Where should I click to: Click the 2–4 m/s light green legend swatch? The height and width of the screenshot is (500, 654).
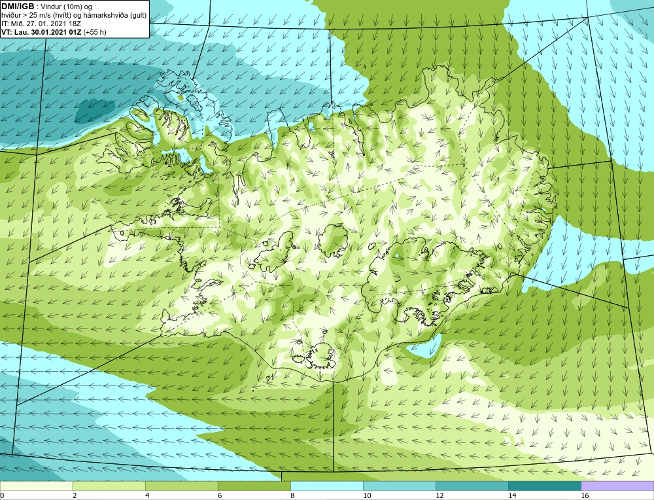click(x=109, y=486)
